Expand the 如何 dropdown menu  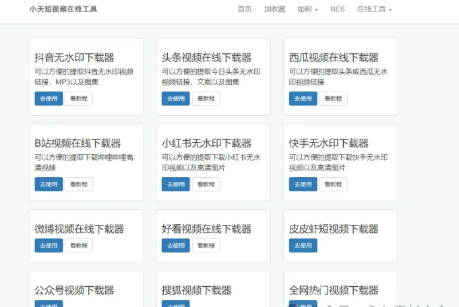tap(307, 9)
